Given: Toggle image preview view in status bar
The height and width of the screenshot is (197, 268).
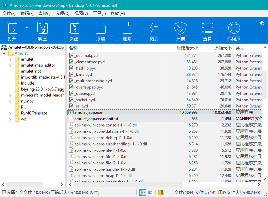Looking at the screenshot, I should [x=151, y=193].
